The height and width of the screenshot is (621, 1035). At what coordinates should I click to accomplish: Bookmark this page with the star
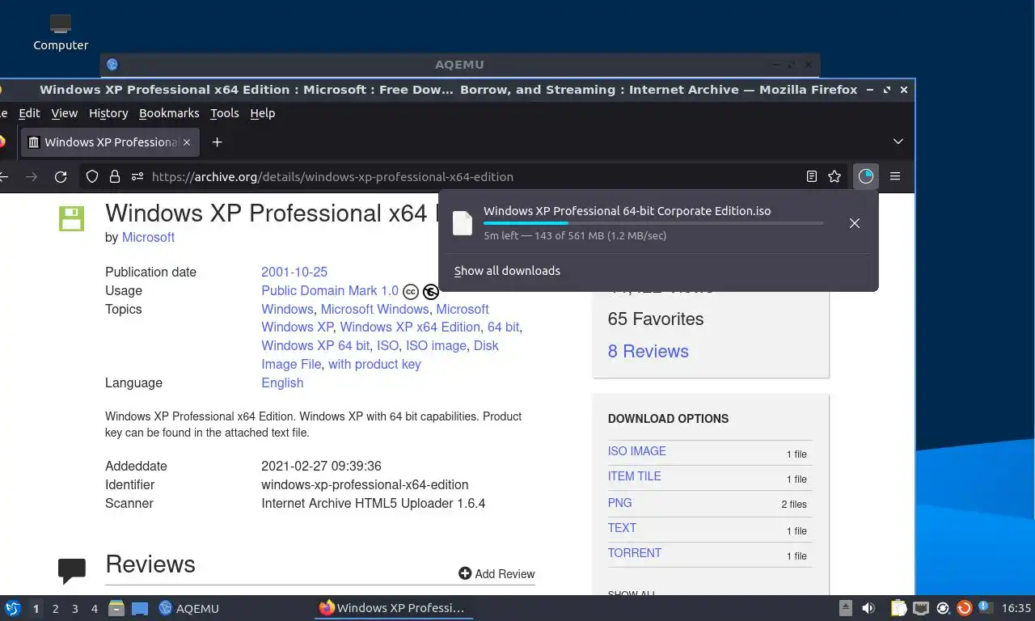(834, 176)
